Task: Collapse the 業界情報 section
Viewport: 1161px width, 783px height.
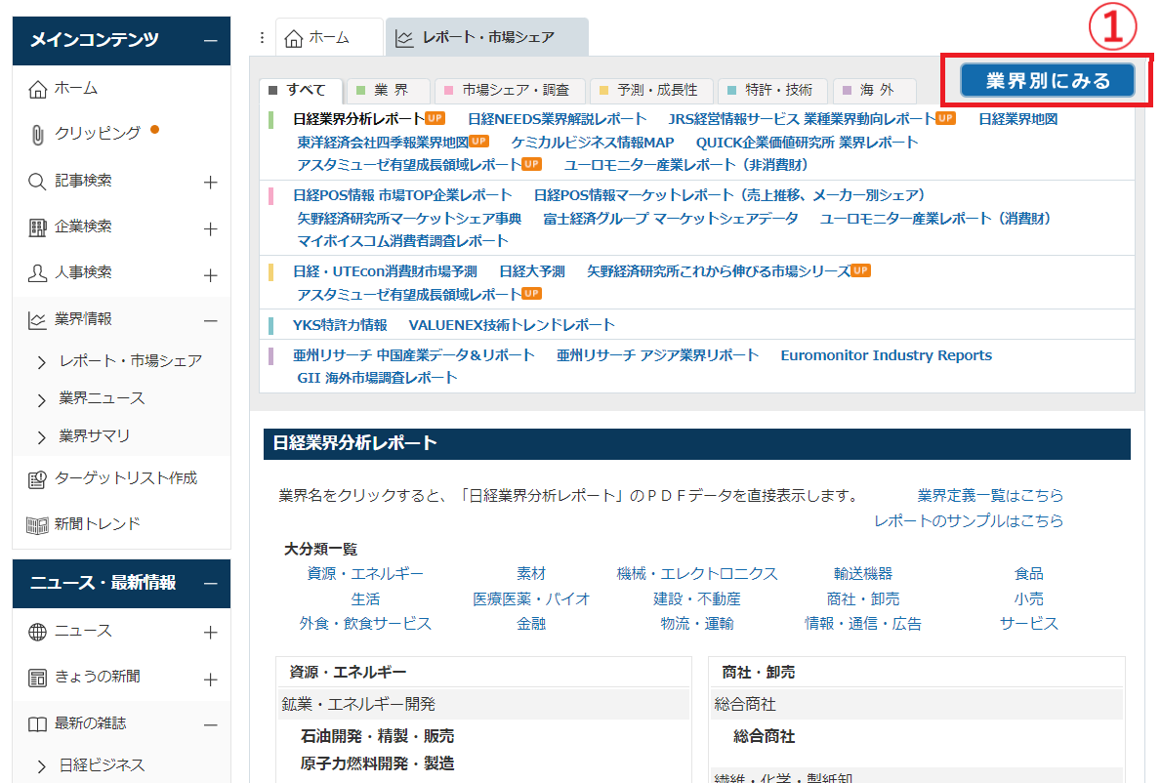Action: click(210, 320)
